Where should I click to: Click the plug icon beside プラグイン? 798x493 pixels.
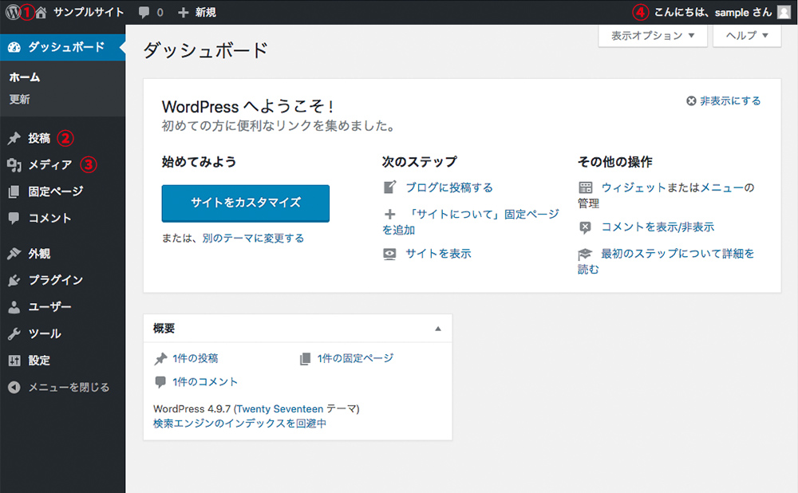[x=14, y=280]
